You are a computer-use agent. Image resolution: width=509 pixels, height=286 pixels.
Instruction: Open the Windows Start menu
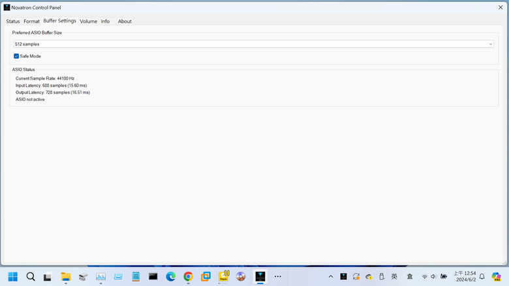(13, 277)
